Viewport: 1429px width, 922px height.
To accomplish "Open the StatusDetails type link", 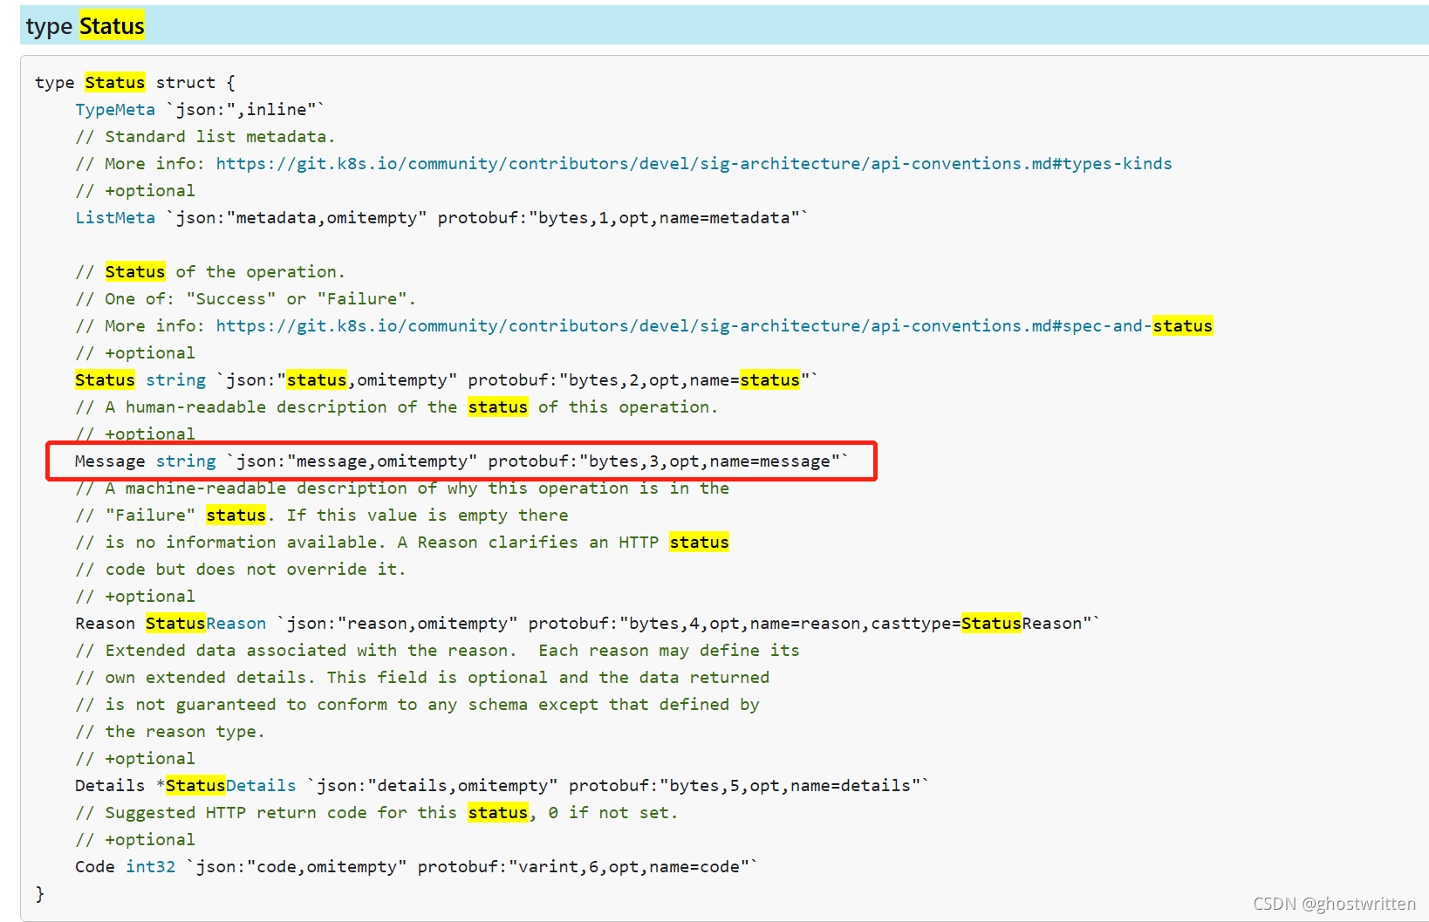I will tap(231, 785).
